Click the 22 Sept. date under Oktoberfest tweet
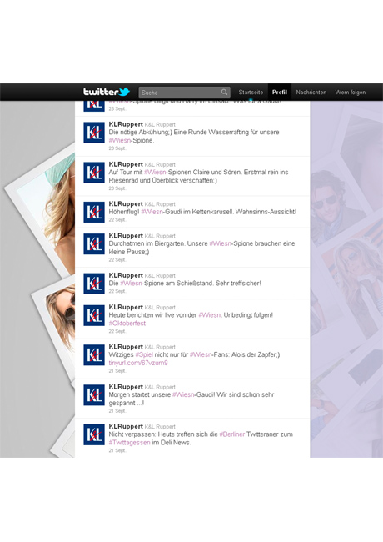 tap(117, 331)
